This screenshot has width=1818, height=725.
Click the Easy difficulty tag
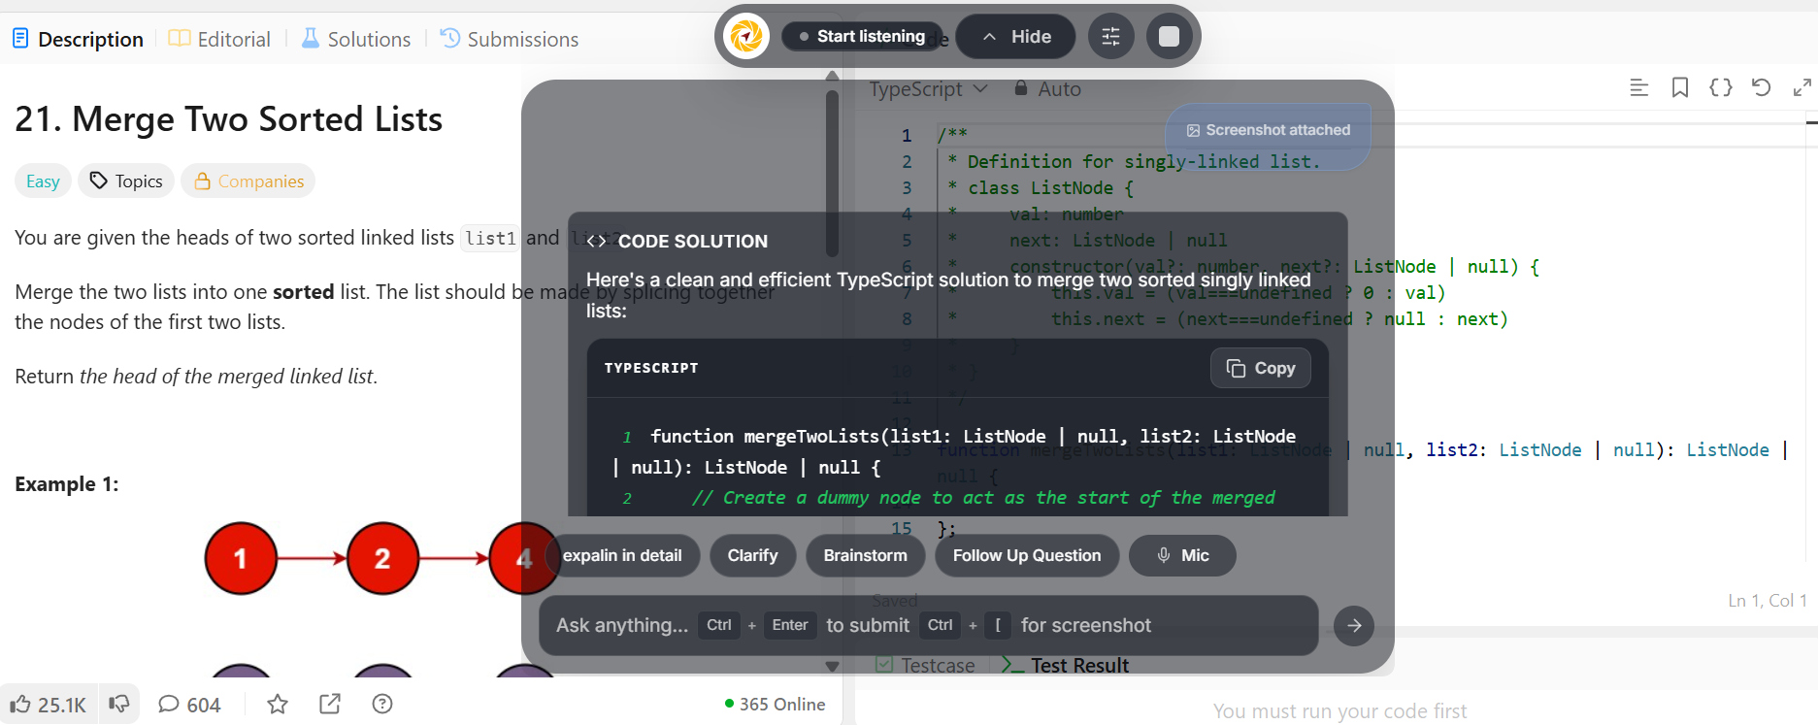(x=43, y=181)
